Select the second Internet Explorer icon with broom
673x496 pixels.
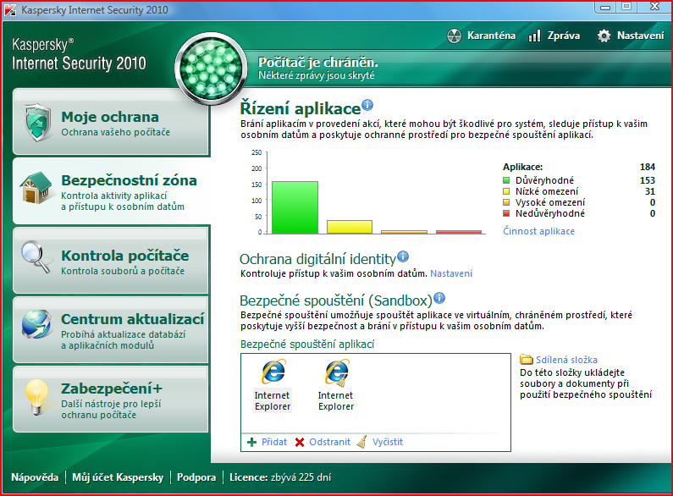tap(337, 372)
